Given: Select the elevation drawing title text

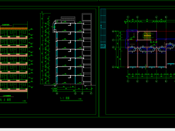Looking at the screenshot, I should point(5,100).
